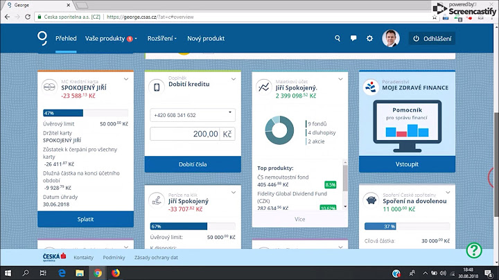Select the Přehled tab
This screenshot has height=280, width=499.
pos(66,39)
